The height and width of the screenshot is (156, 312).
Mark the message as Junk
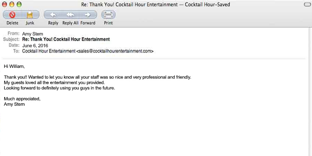point(30,15)
